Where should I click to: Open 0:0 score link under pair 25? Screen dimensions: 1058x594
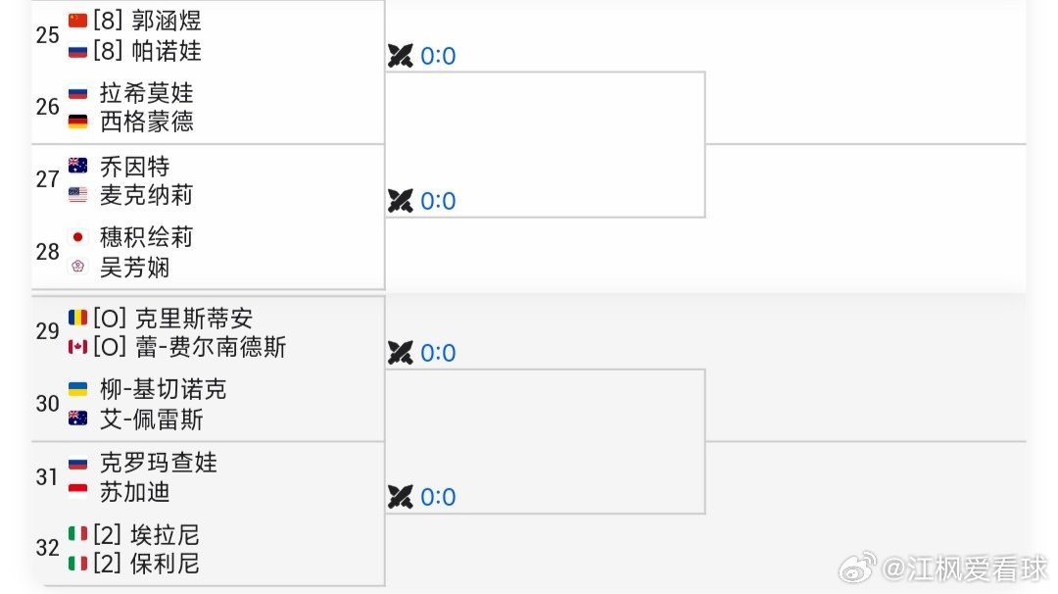pyautogui.click(x=438, y=56)
